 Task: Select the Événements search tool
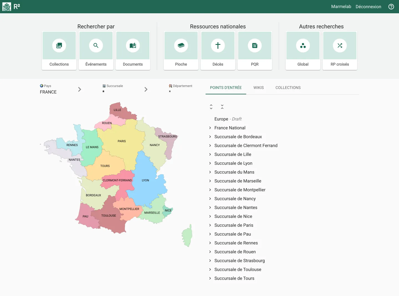tap(96, 46)
